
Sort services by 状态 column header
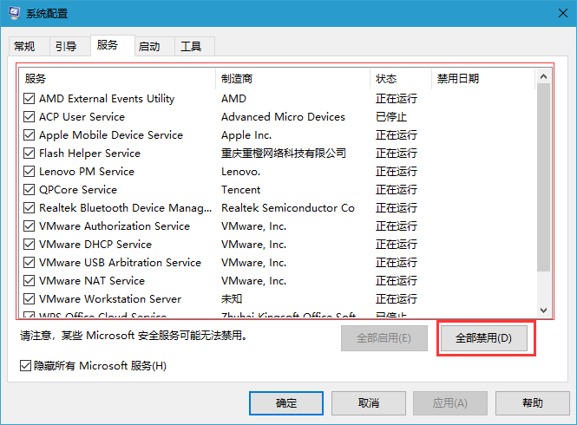(x=399, y=79)
